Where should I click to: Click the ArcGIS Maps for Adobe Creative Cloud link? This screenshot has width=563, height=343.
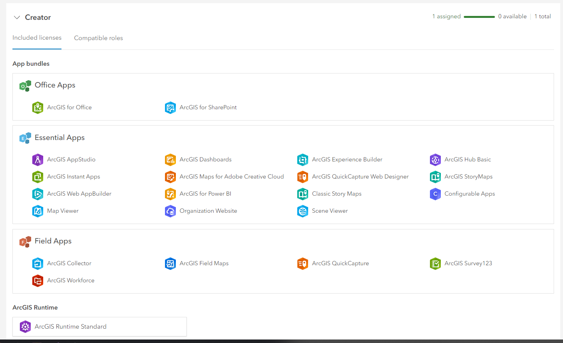click(x=232, y=177)
